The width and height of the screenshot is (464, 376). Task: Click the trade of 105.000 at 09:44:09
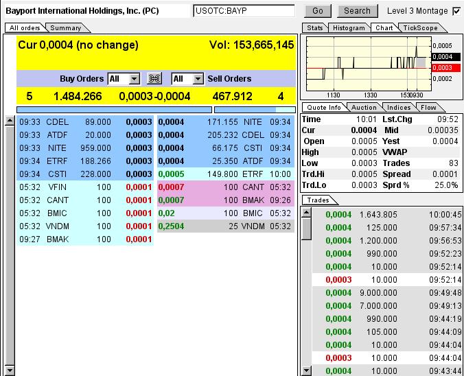(387, 331)
